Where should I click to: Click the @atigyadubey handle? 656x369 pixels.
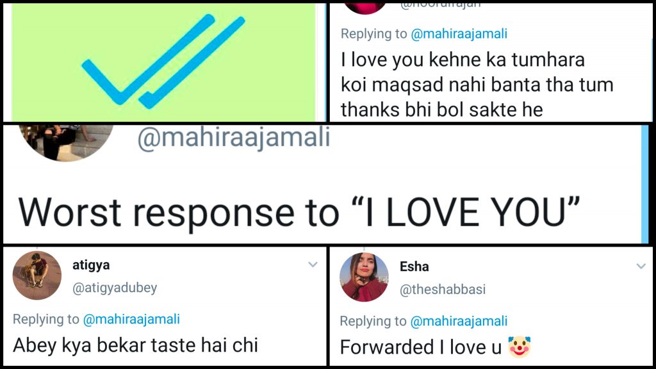click(x=115, y=288)
